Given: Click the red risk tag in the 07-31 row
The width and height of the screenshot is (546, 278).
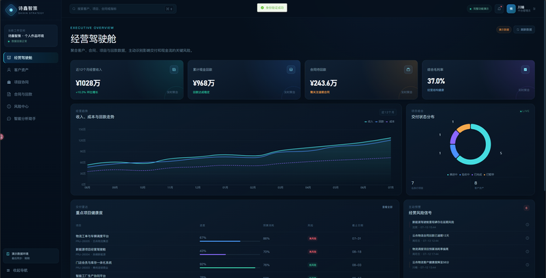Looking at the screenshot, I should coord(313,238).
